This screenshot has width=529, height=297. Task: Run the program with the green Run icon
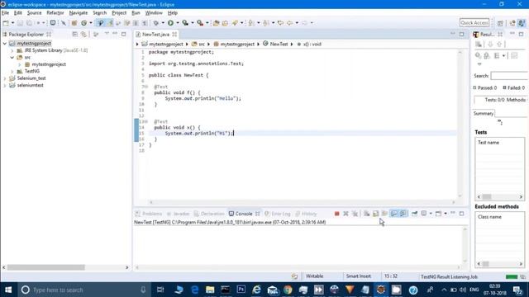(x=171, y=23)
